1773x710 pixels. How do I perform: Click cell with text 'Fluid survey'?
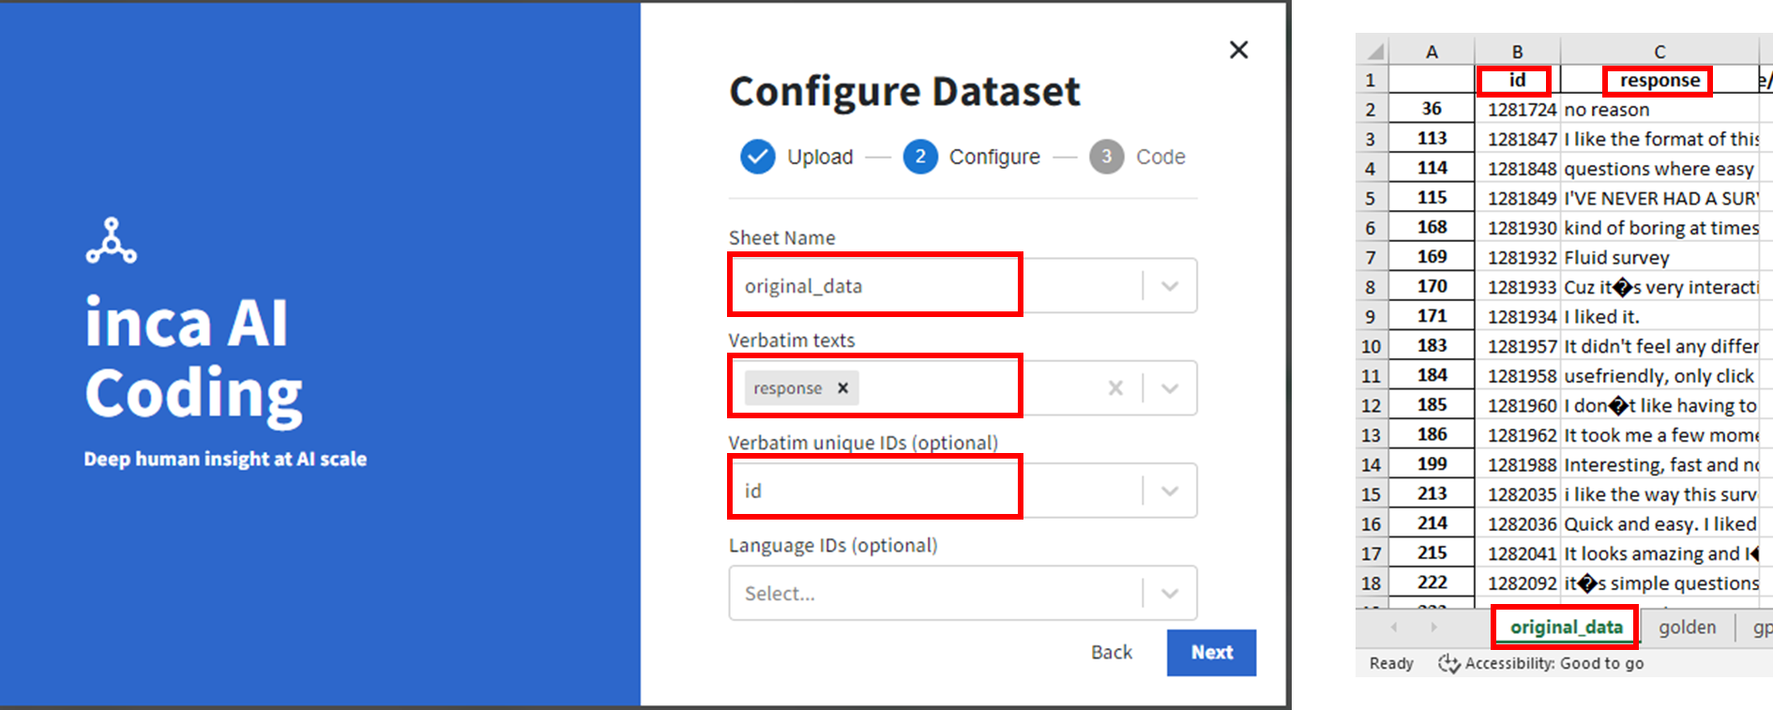tap(1659, 258)
